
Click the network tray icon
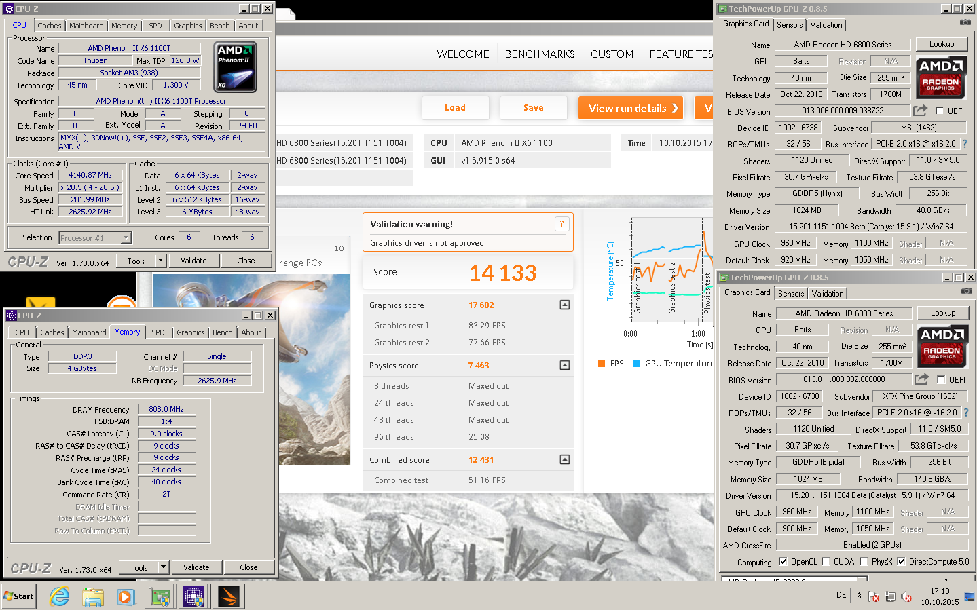890,596
